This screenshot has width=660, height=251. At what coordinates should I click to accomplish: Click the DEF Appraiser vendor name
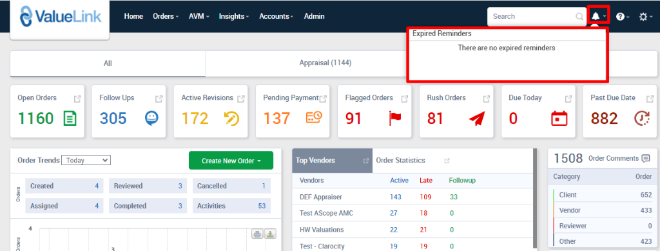click(321, 197)
